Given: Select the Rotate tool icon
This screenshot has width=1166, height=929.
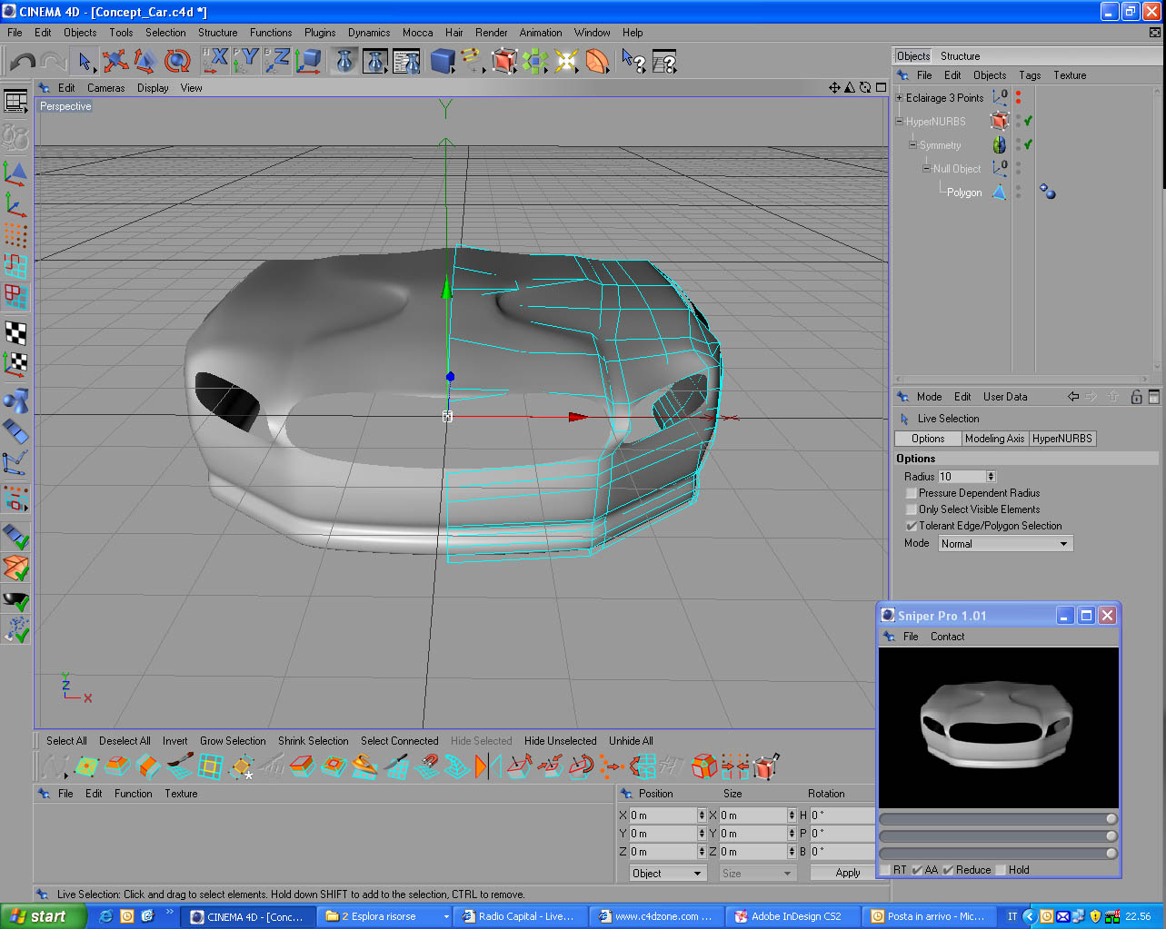Looking at the screenshot, I should point(176,62).
